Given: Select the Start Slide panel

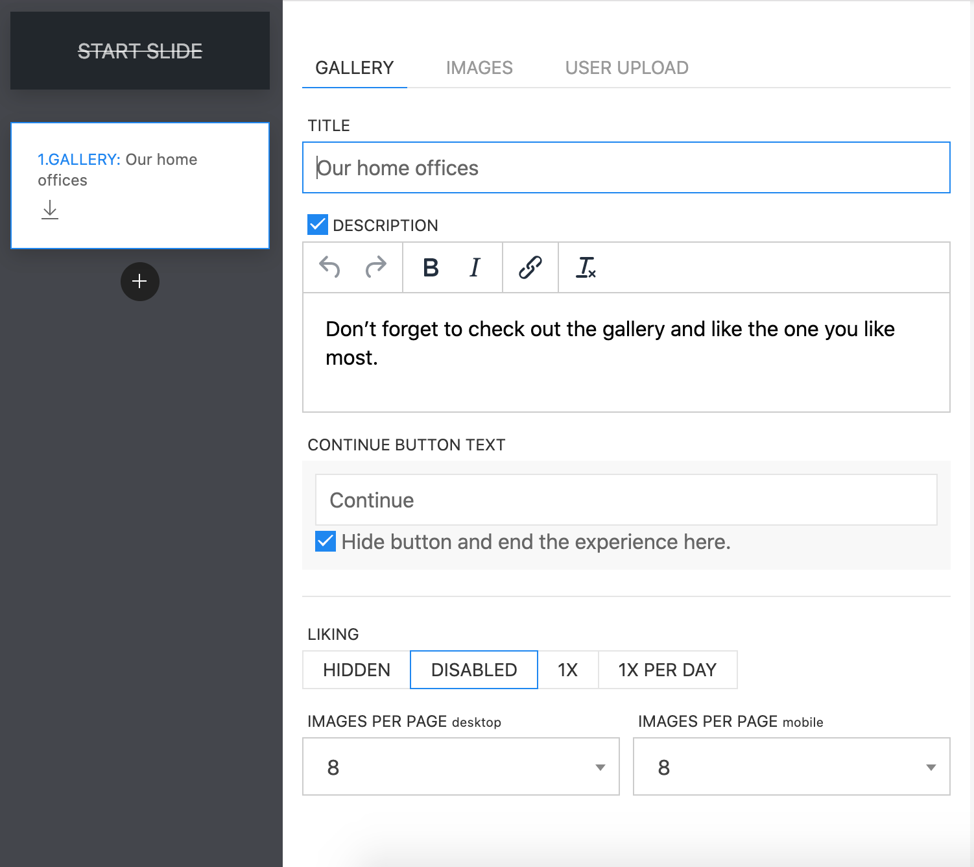Looking at the screenshot, I should click(140, 51).
